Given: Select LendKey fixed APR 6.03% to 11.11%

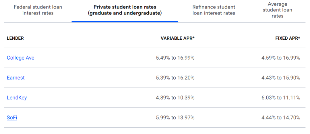Looking at the screenshot, I should tap(281, 98).
